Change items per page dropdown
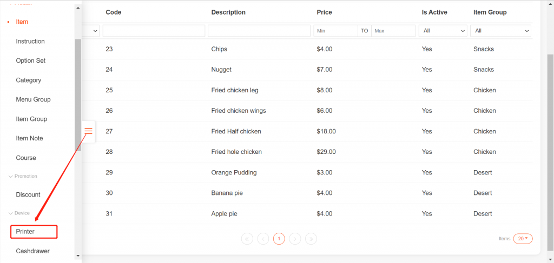This screenshot has width=554, height=263. [523, 238]
